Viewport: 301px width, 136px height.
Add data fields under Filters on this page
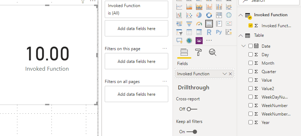coord(137,61)
